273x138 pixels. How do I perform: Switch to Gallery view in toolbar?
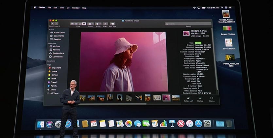[84, 24]
